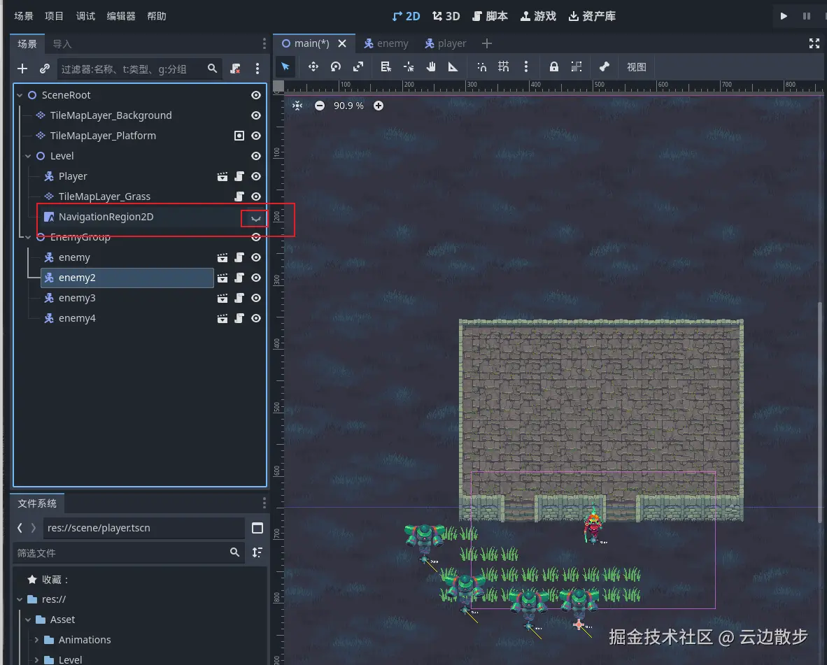Toggle distraction-free mode icon
The height and width of the screenshot is (665, 827).
(814, 43)
